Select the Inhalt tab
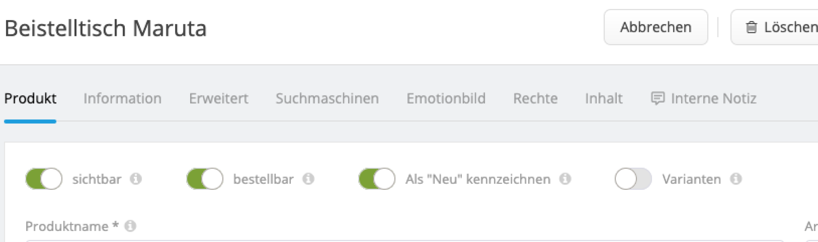Viewport: 818px width, 242px height. coord(604,98)
